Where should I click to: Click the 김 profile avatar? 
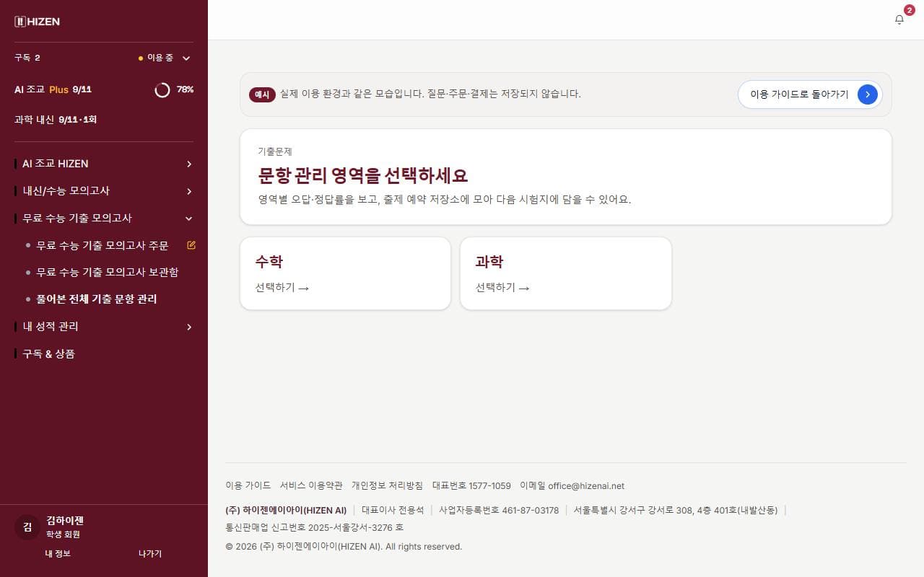pos(27,527)
